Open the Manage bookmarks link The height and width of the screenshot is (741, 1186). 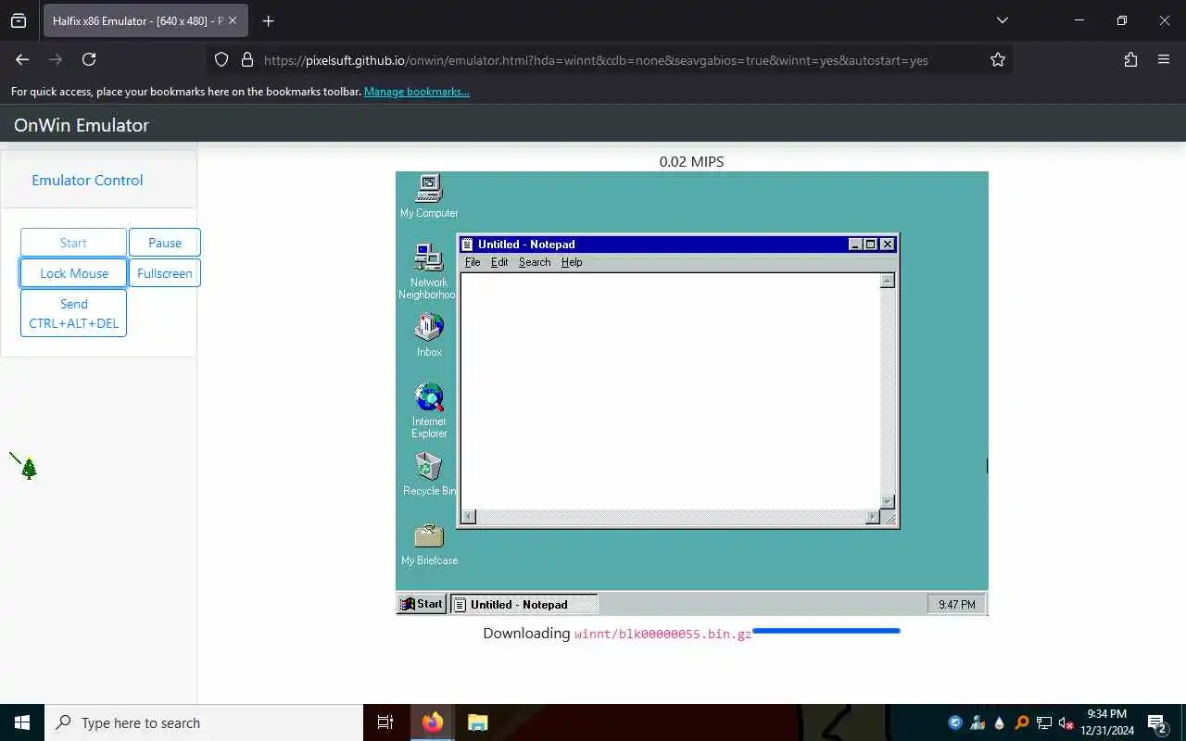click(x=417, y=92)
